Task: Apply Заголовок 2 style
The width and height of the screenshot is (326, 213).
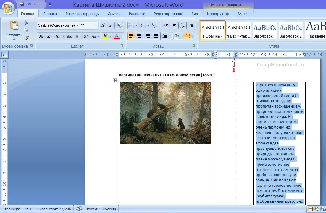Action: [x=291, y=30]
